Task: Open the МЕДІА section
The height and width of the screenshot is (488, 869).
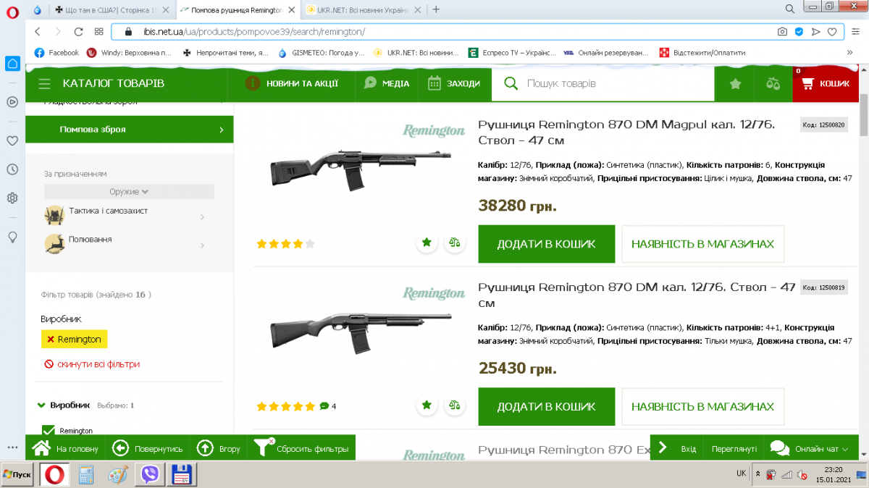Action: click(387, 83)
